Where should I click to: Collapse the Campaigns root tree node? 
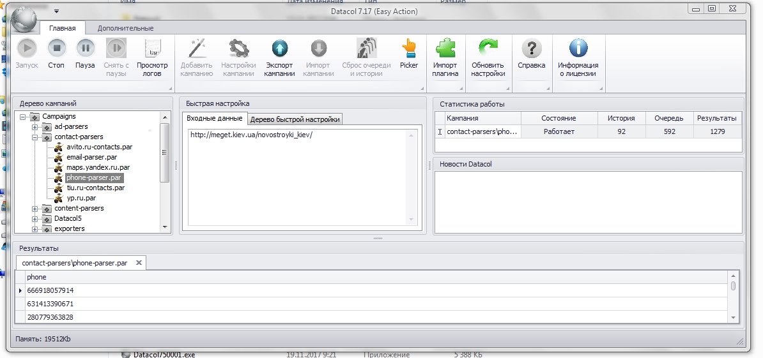[23, 117]
